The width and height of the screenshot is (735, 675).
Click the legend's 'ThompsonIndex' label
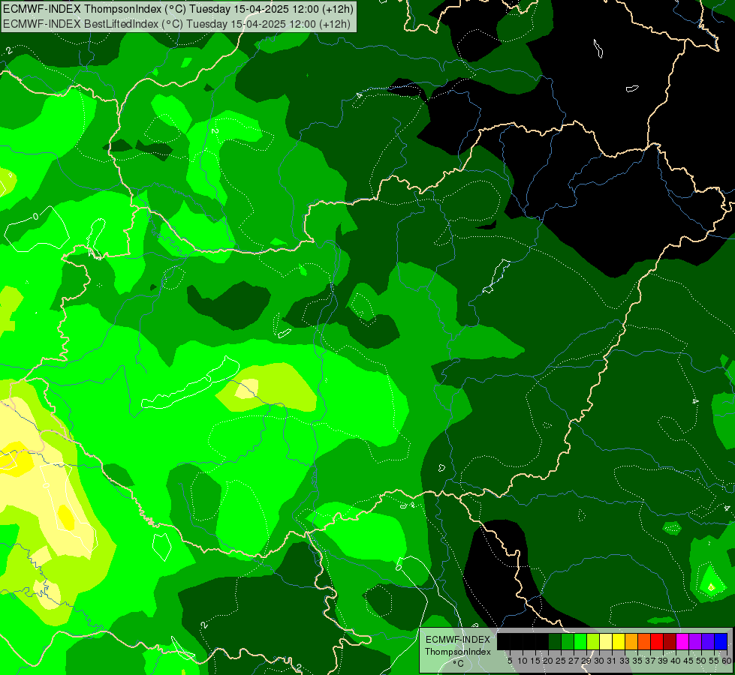point(458,652)
